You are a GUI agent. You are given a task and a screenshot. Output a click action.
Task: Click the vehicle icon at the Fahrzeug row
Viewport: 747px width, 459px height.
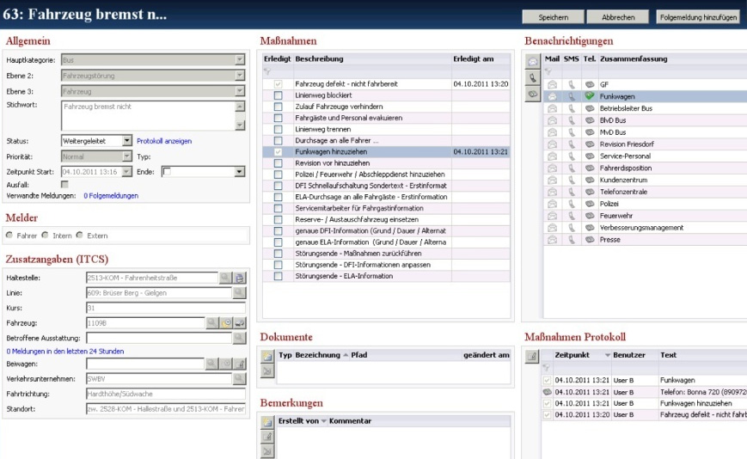240,323
